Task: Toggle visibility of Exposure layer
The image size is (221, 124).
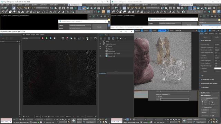Action: [x=100, y=49]
